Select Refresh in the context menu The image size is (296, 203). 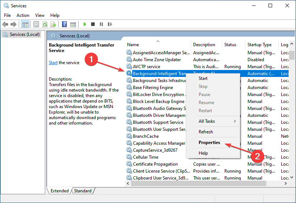pos(206,132)
